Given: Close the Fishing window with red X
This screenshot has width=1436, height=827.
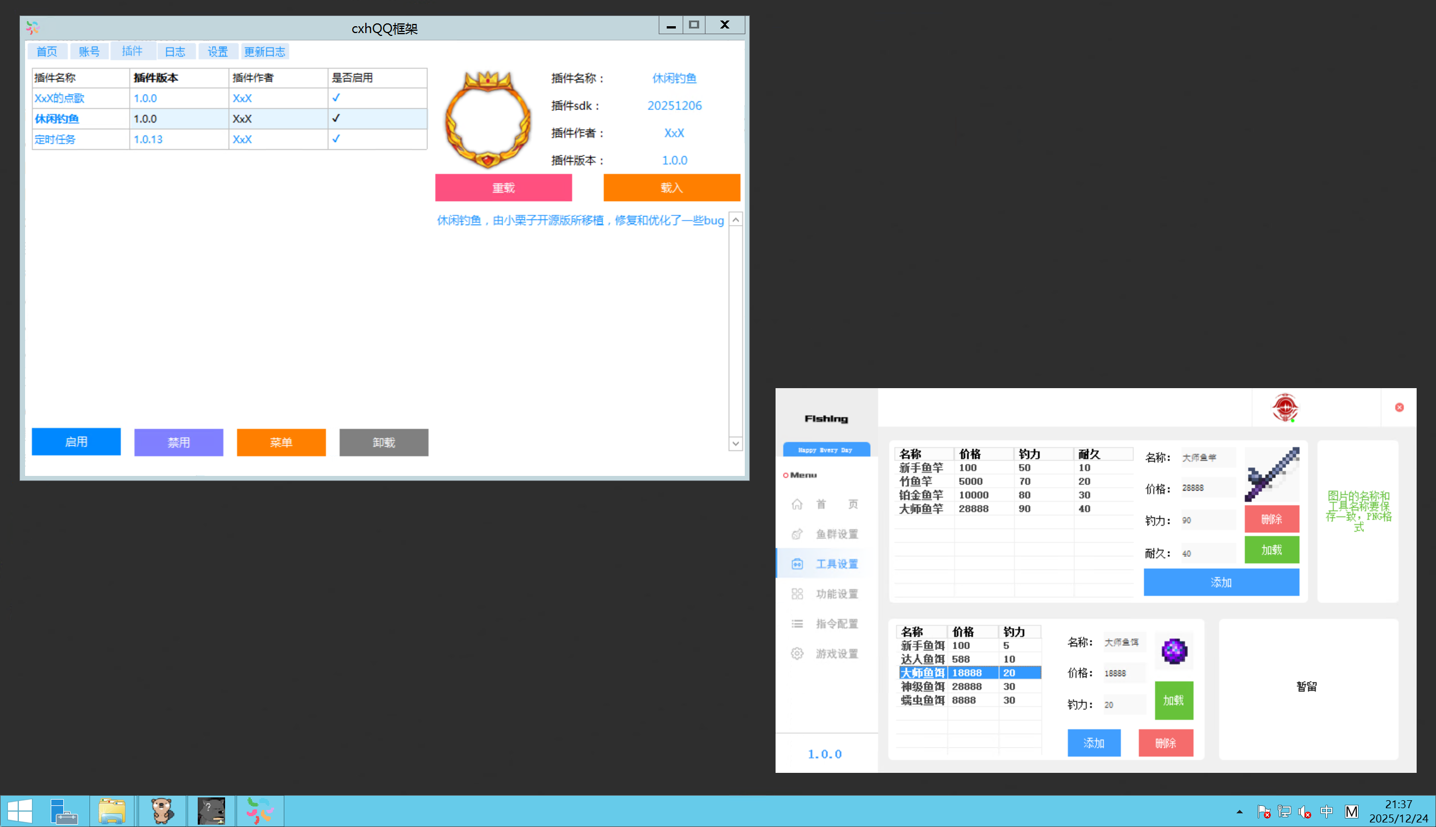Looking at the screenshot, I should click(x=1399, y=407).
